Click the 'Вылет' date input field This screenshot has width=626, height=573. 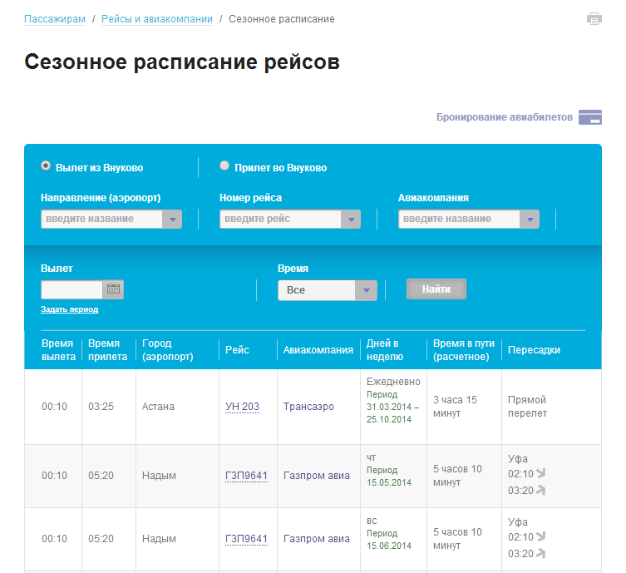(x=71, y=289)
